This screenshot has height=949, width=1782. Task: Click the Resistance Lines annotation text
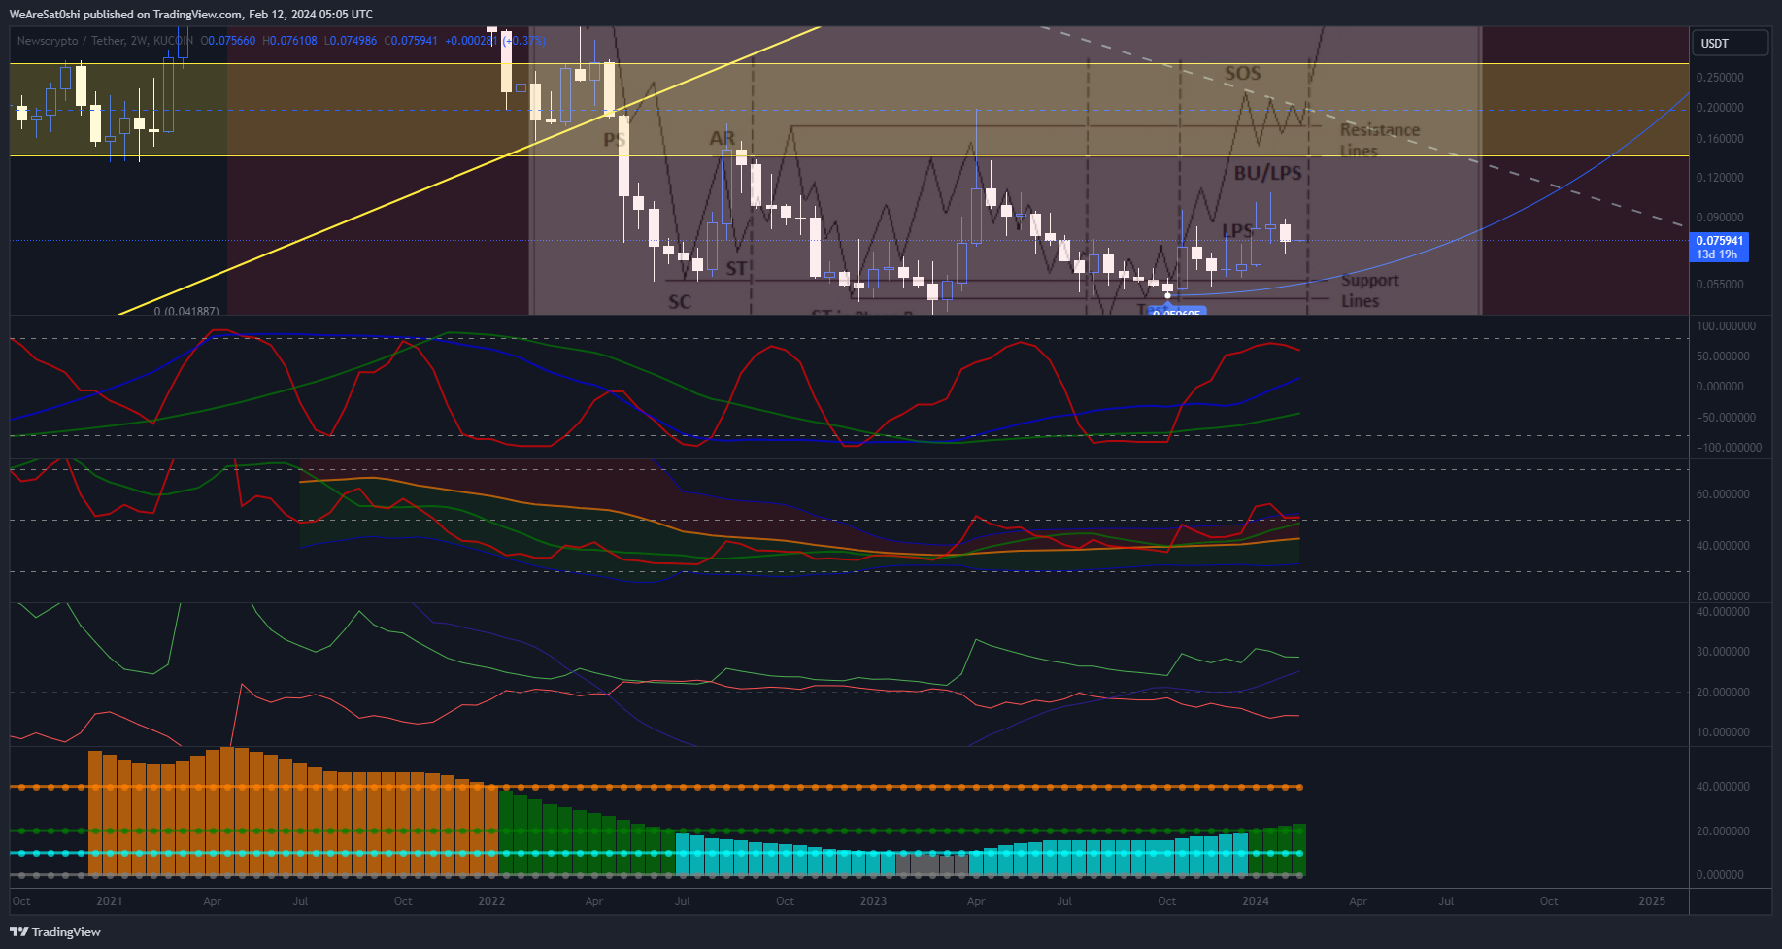[1379, 140]
